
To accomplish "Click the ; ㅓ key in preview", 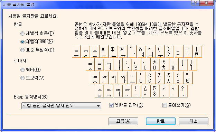I will click(x=127, y=65).
